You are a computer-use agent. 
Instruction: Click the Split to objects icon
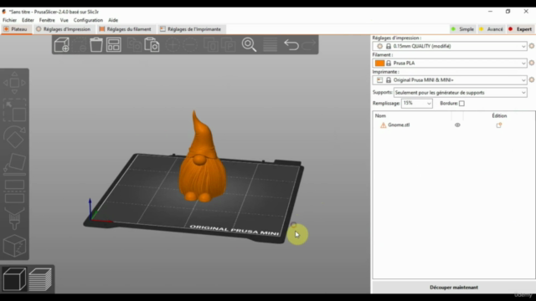211,44
